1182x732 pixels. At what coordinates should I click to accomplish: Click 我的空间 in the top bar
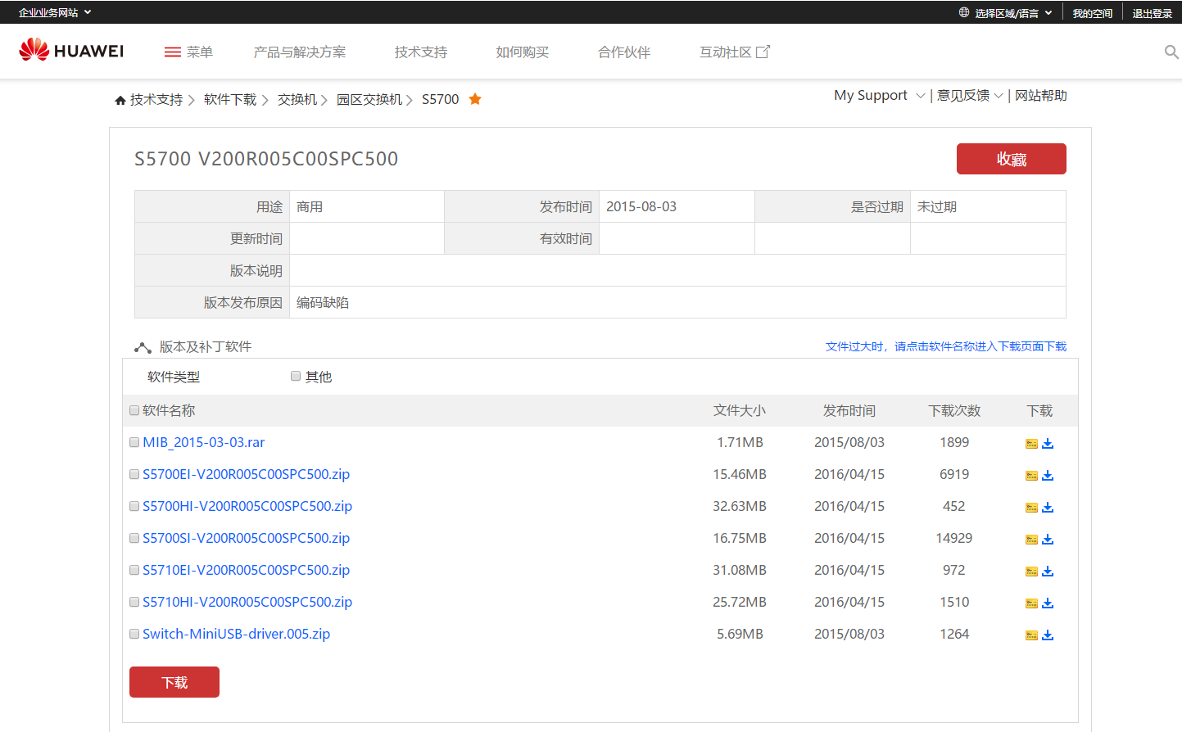click(1093, 13)
